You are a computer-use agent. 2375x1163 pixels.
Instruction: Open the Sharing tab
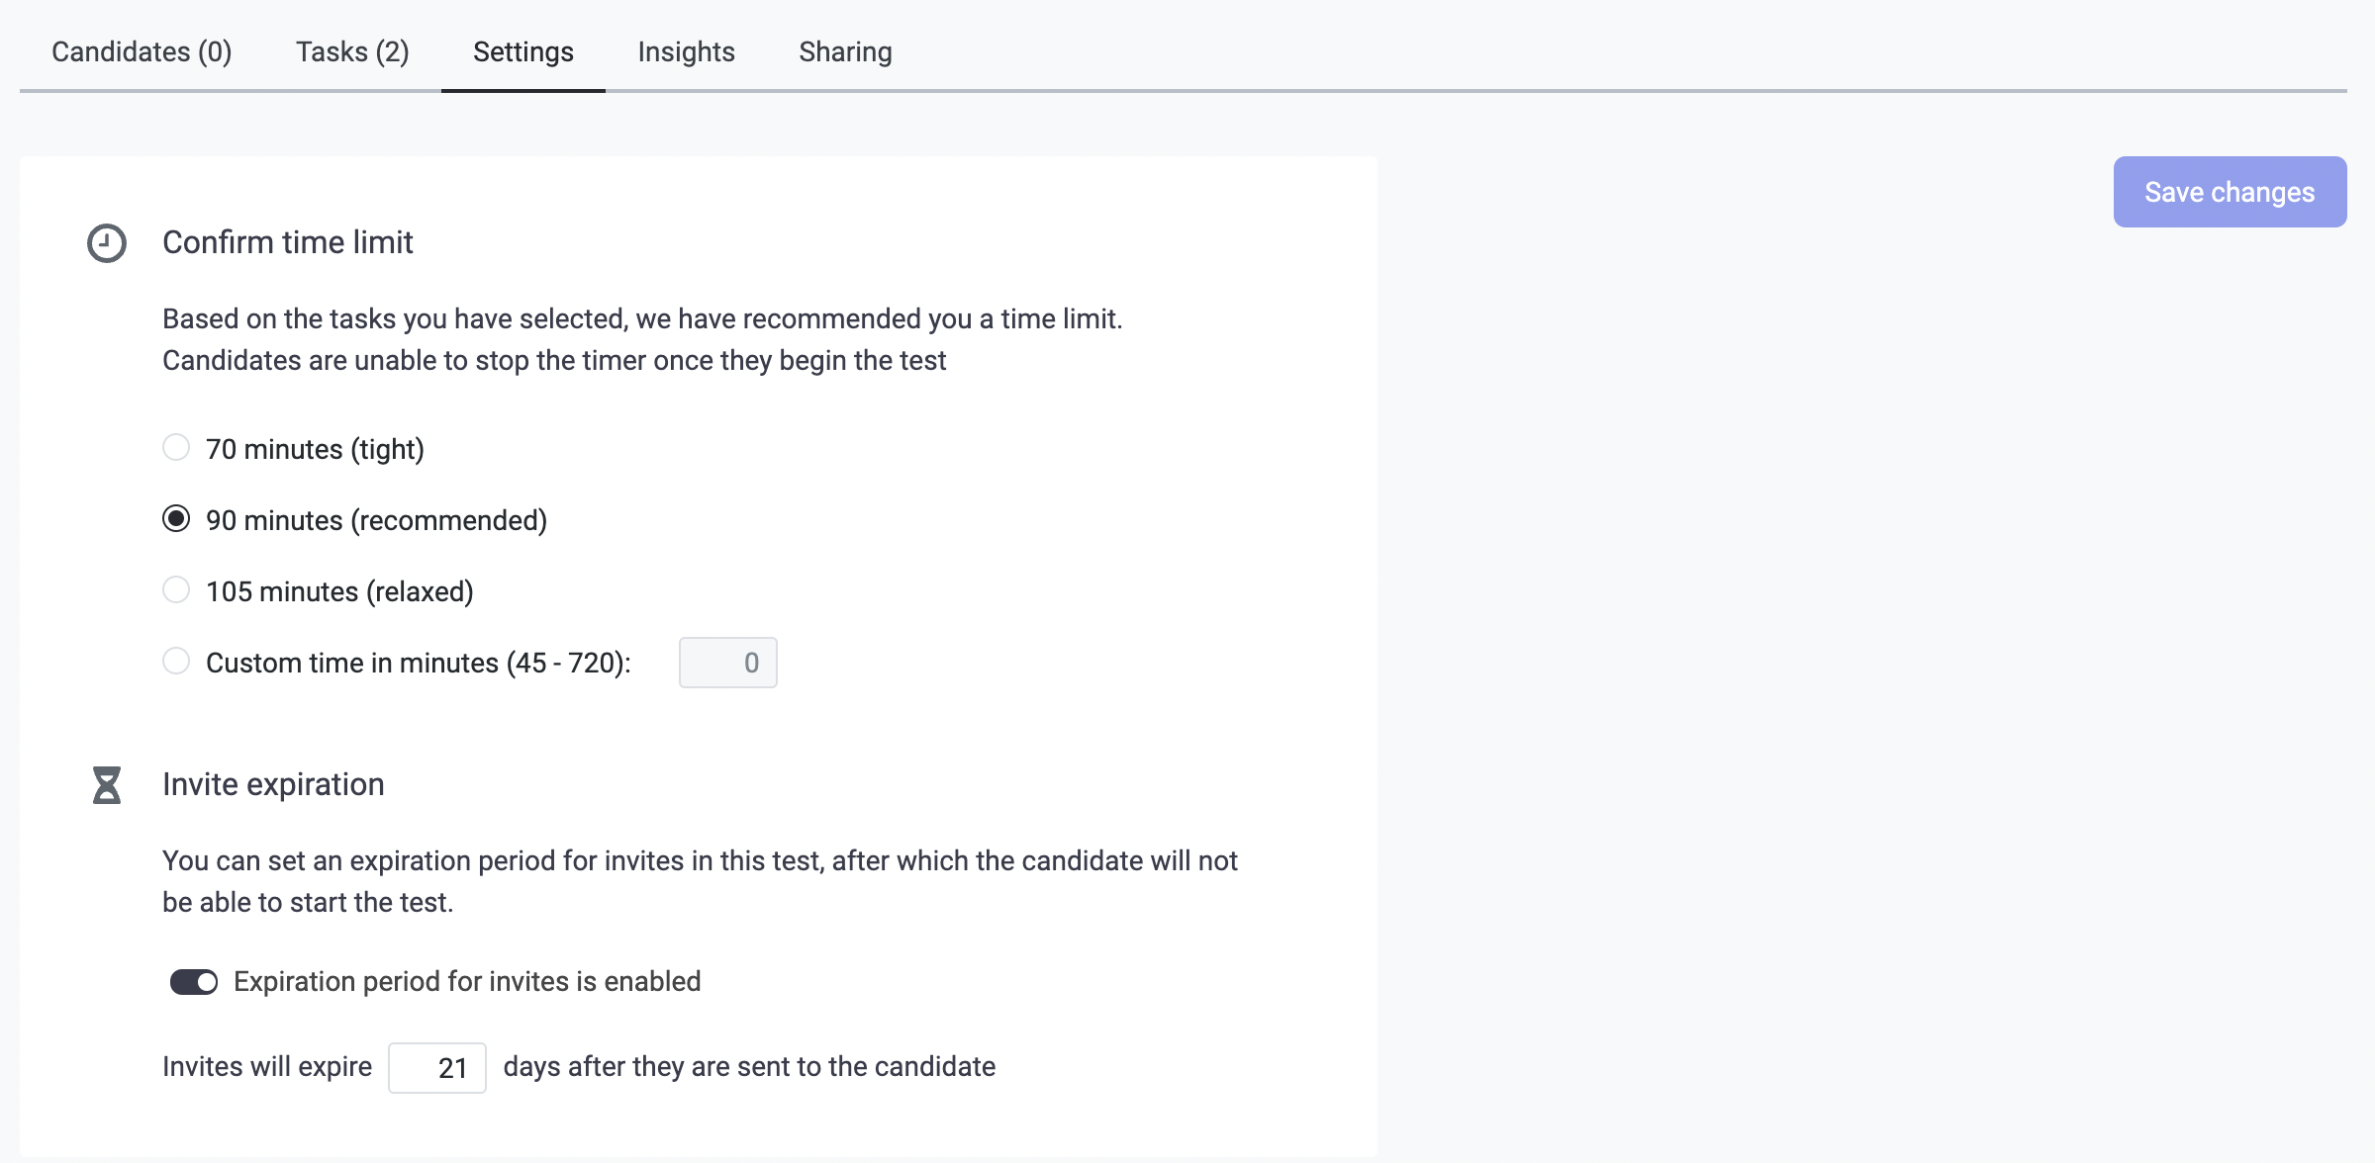[x=846, y=51]
